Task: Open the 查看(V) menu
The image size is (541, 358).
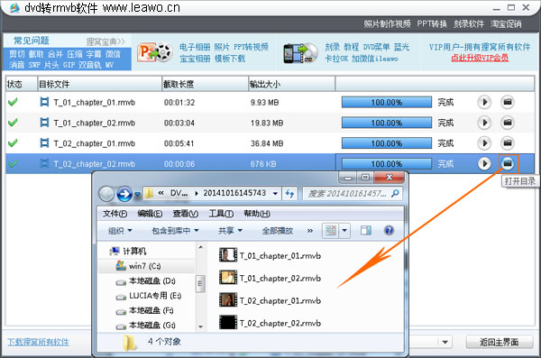Action: coord(185,214)
